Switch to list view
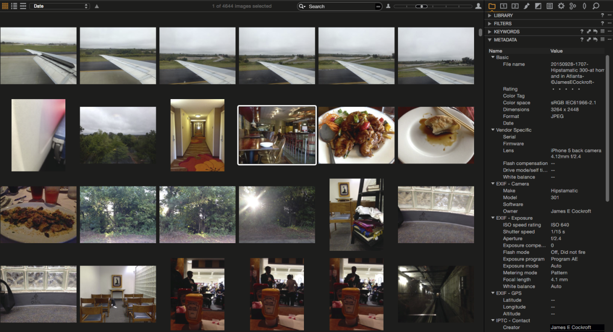 pyautogui.click(x=13, y=6)
